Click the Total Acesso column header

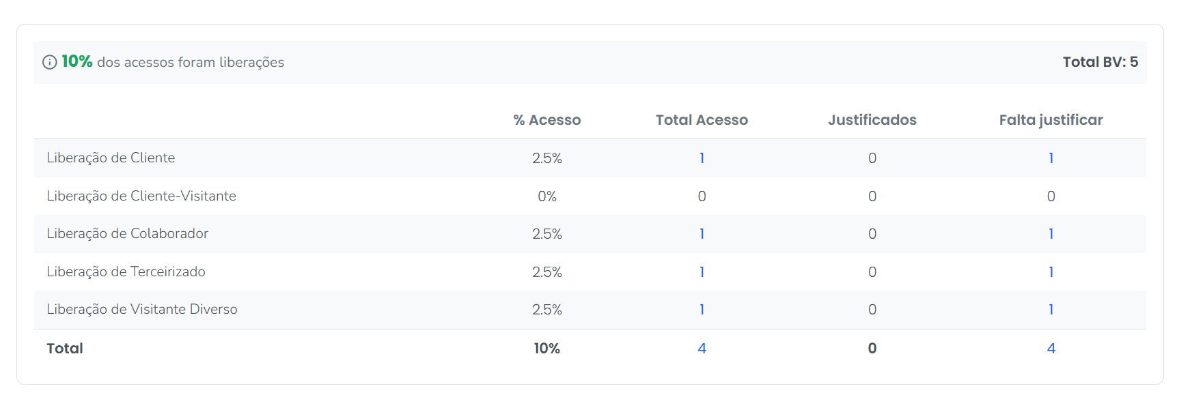702,120
